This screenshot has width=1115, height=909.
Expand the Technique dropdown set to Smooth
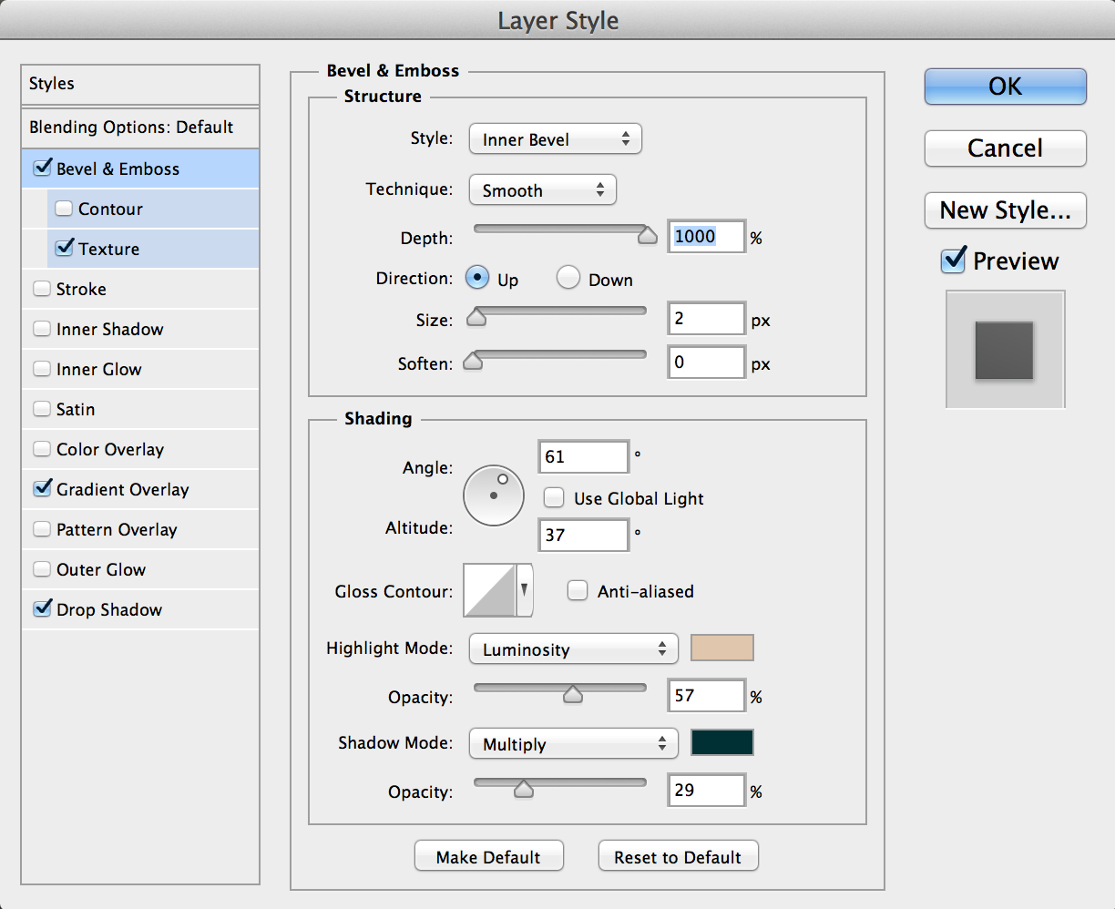pyautogui.click(x=542, y=190)
